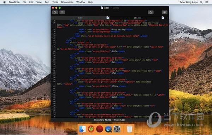Click the 'iPad' span text in code

[114, 73]
